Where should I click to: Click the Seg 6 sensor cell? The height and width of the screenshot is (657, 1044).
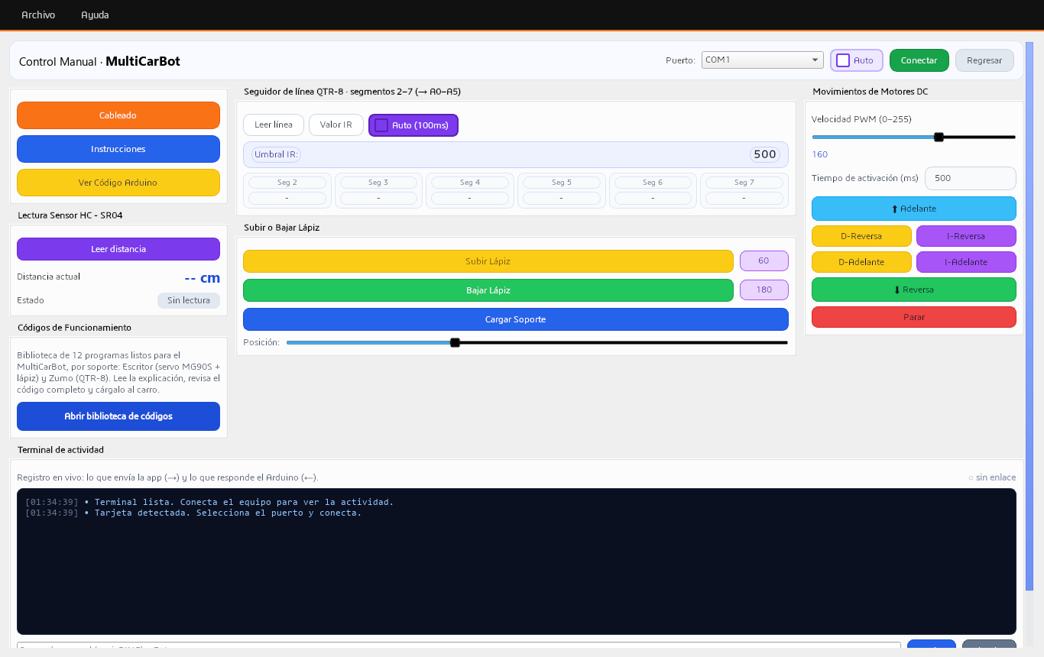click(653, 190)
